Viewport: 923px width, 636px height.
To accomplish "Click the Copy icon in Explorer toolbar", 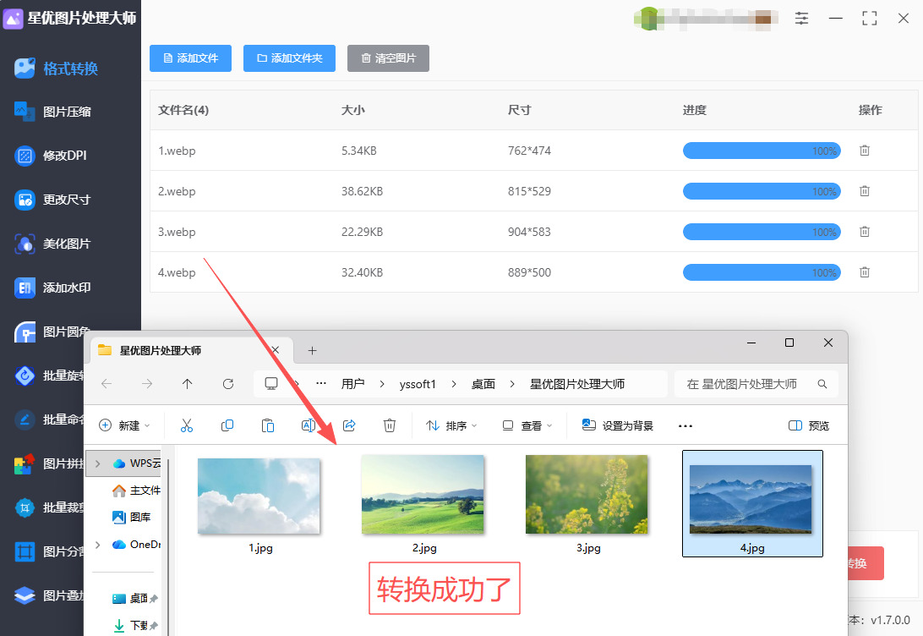I will pyautogui.click(x=227, y=425).
